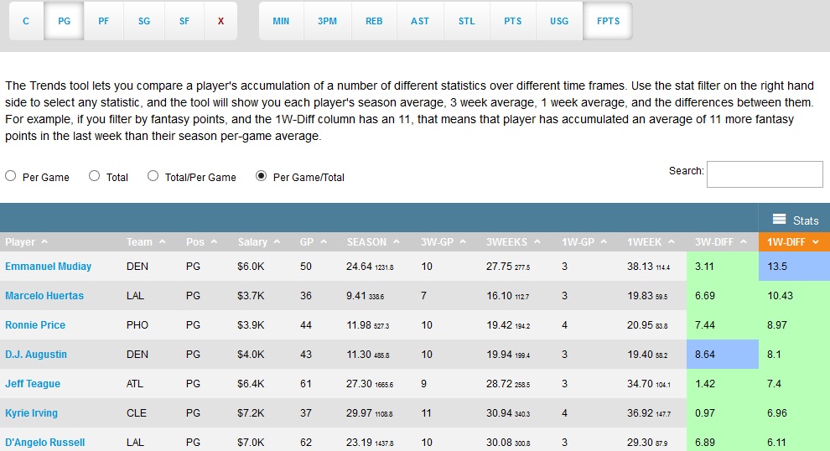The image size is (830, 451).
Task: Switch stat filter to PTS
Action: 512,21
